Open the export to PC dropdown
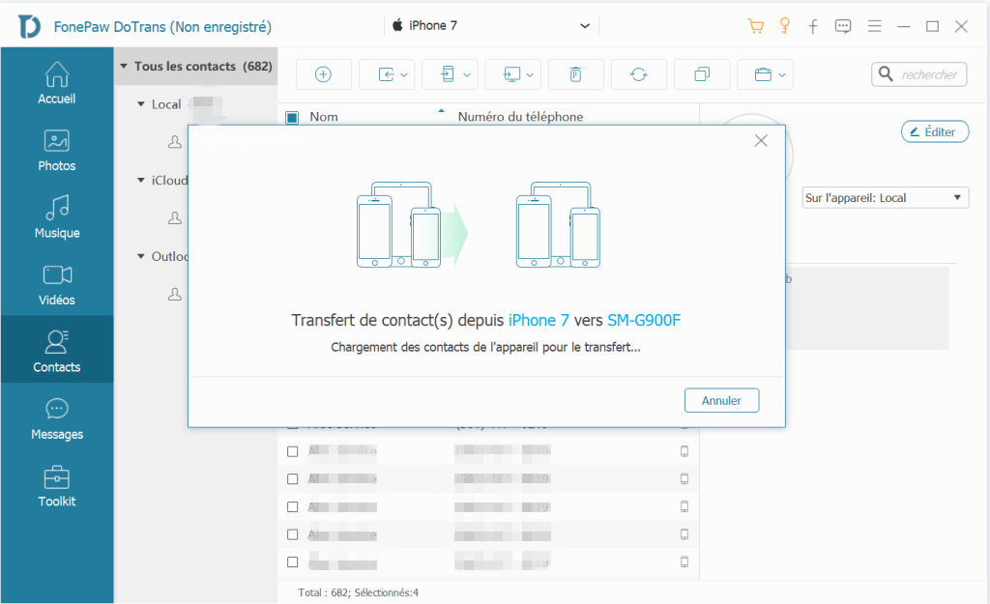 512,74
